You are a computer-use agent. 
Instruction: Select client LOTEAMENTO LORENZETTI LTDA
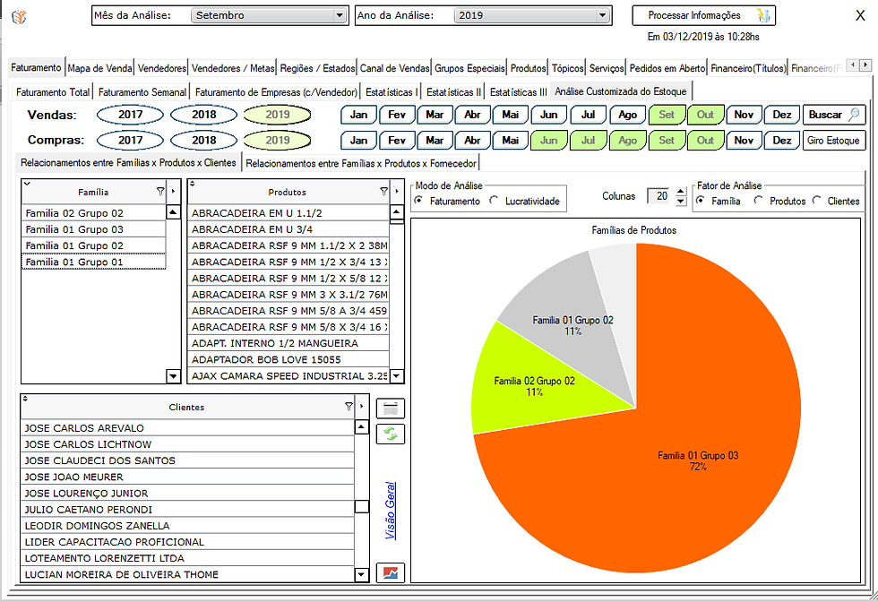coord(187,558)
